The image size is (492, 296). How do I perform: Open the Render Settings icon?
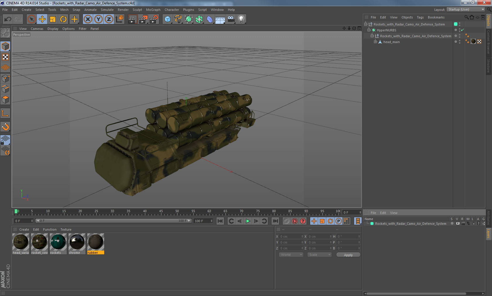154,19
